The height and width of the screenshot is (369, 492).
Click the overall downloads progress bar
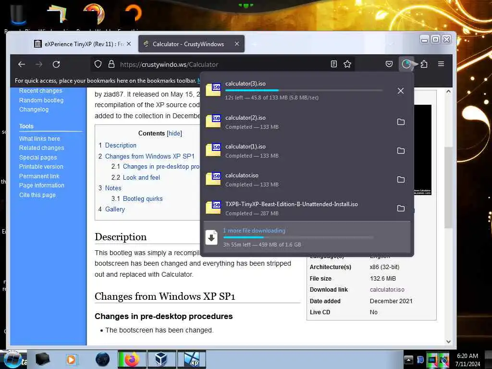tap(298, 237)
